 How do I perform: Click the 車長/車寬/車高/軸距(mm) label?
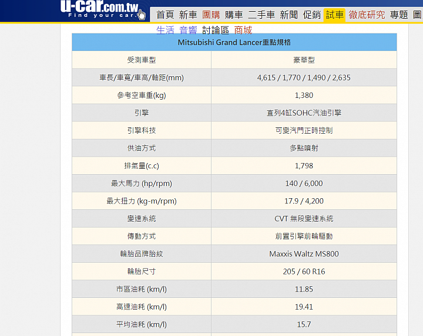click(x=142, y=77)
